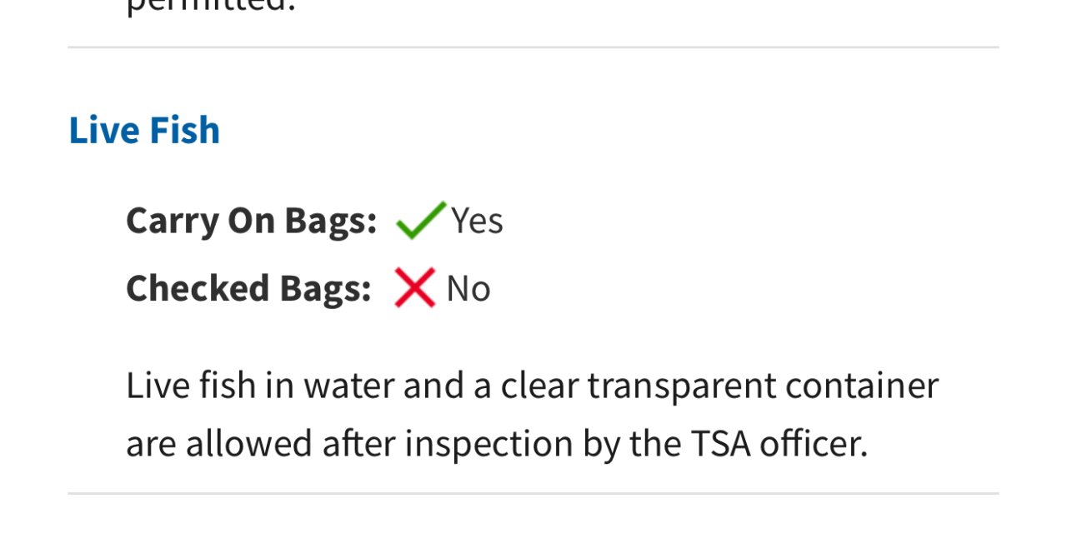The height and width of the screenshot is (553, 1067).
Task: Click the Carry On Bags label
Action: (x=251, y=221)
